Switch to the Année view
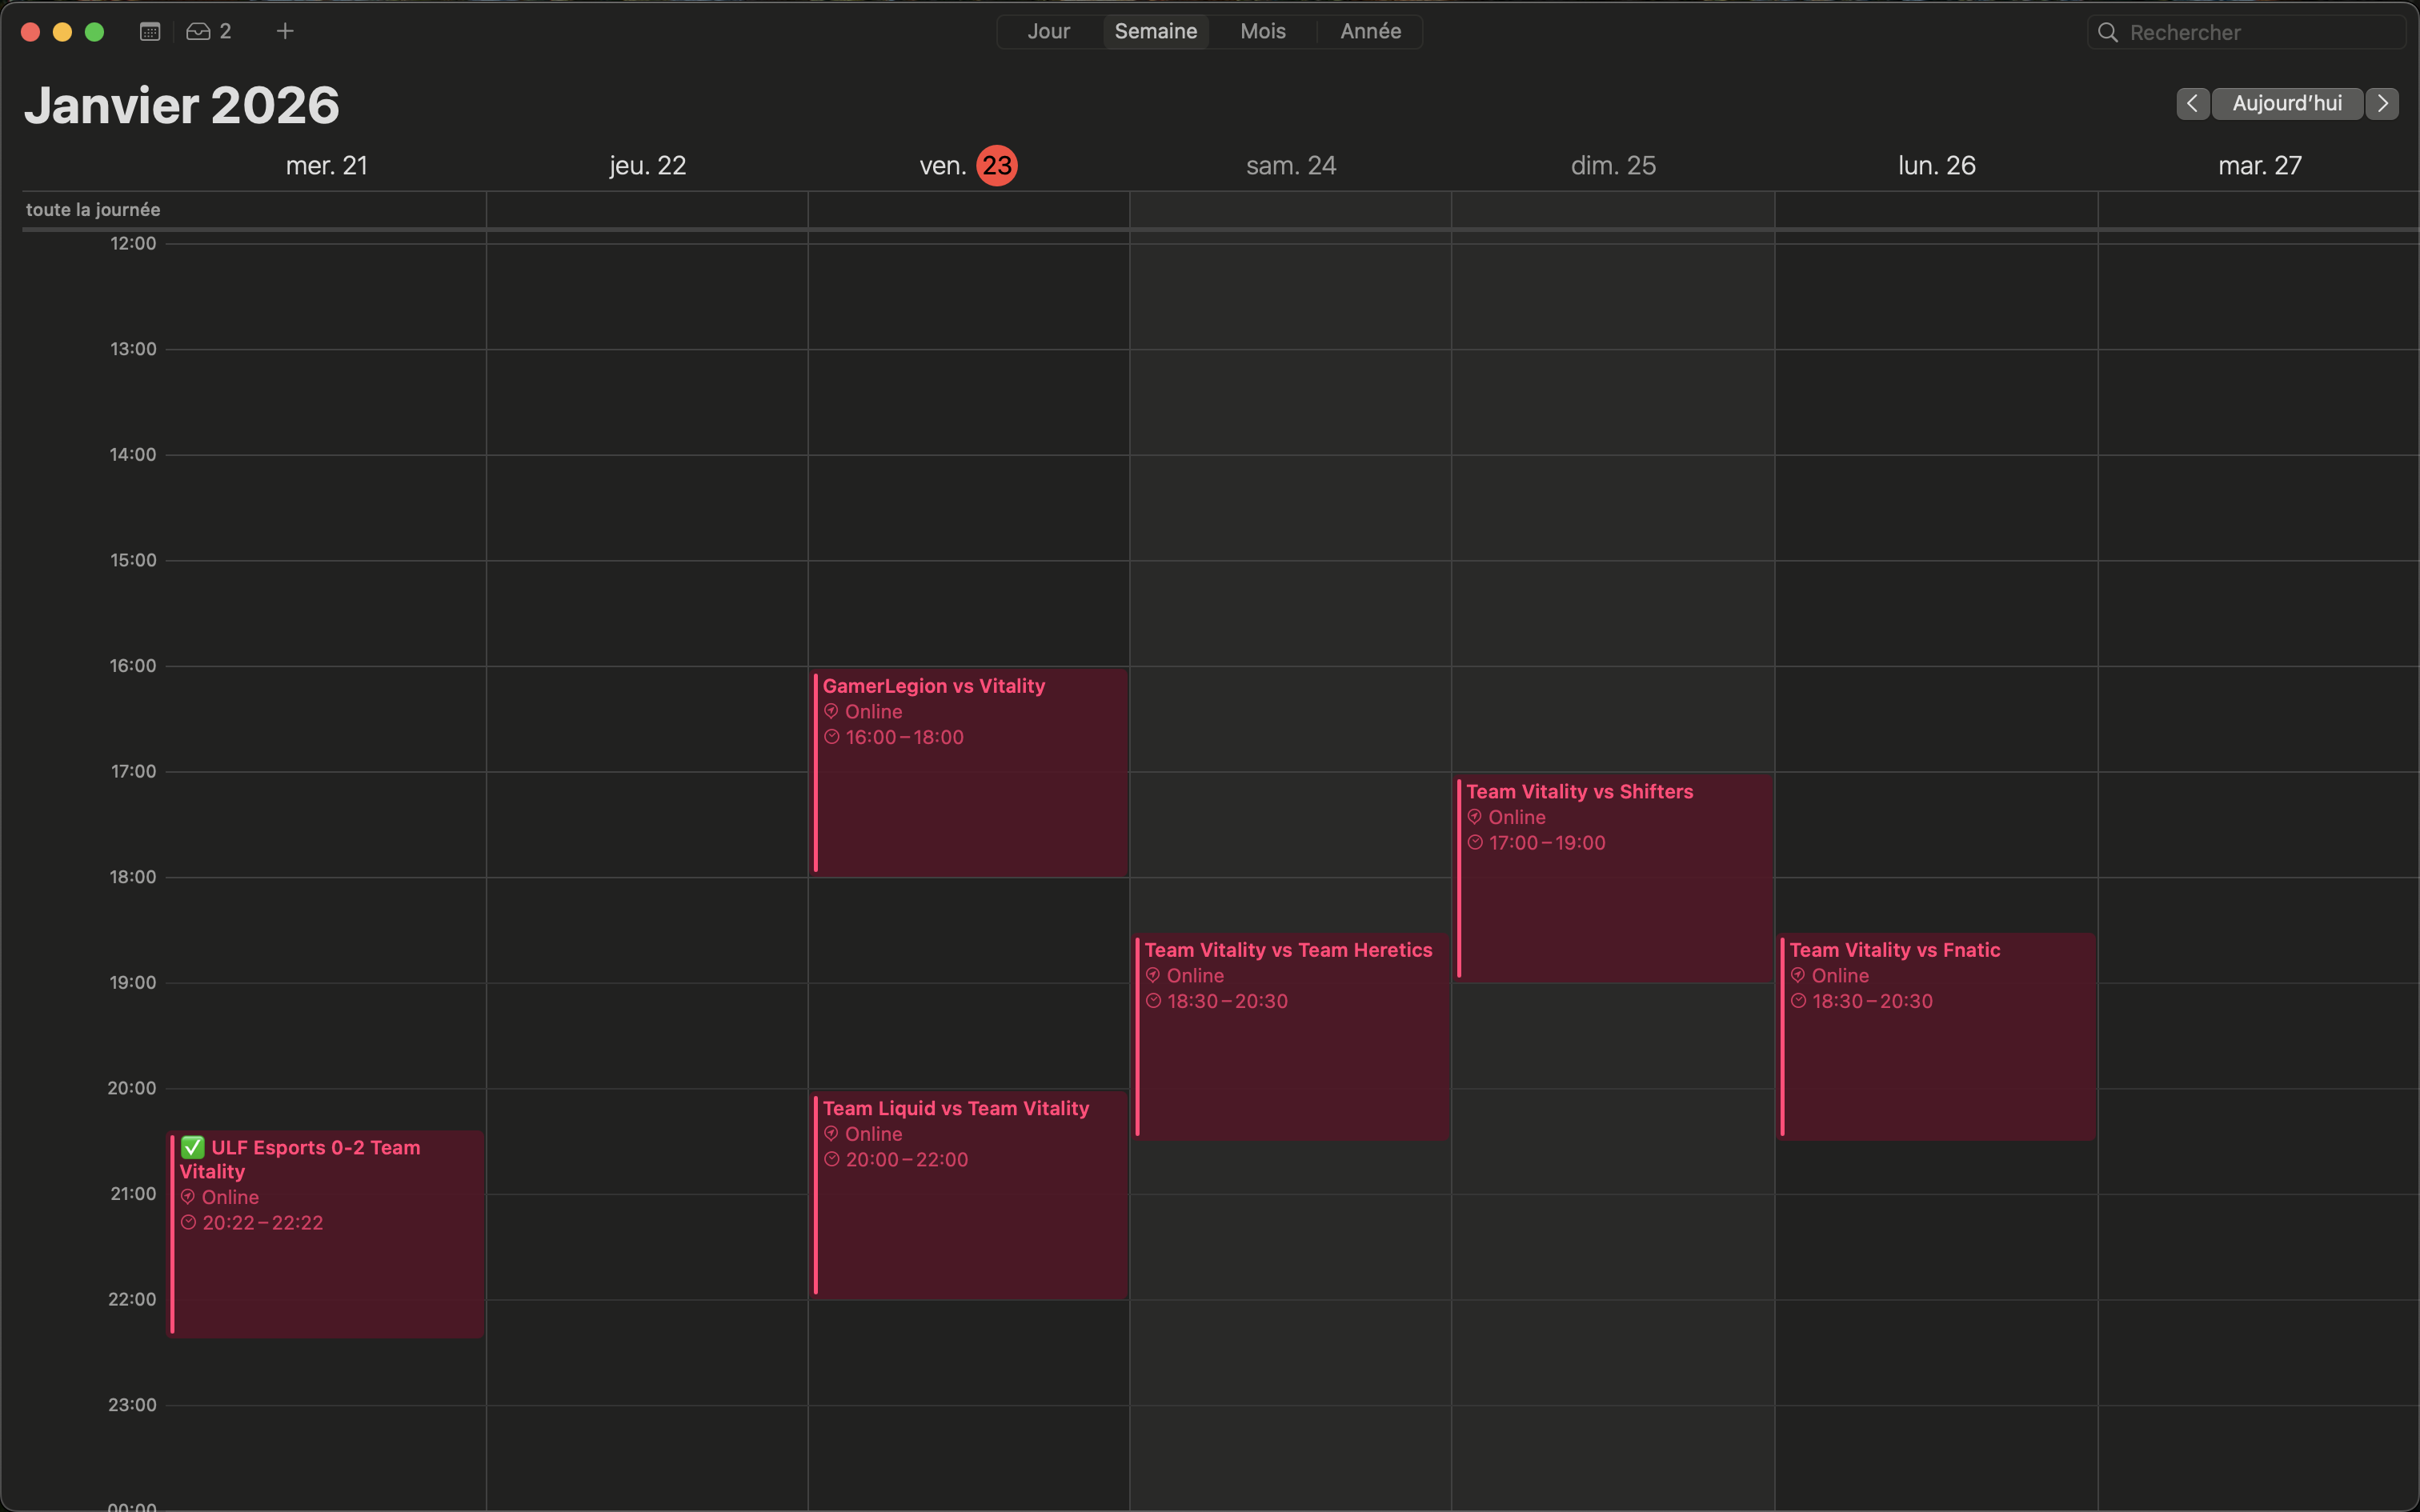The image size is (2420, 1512). click(1369, 31)
